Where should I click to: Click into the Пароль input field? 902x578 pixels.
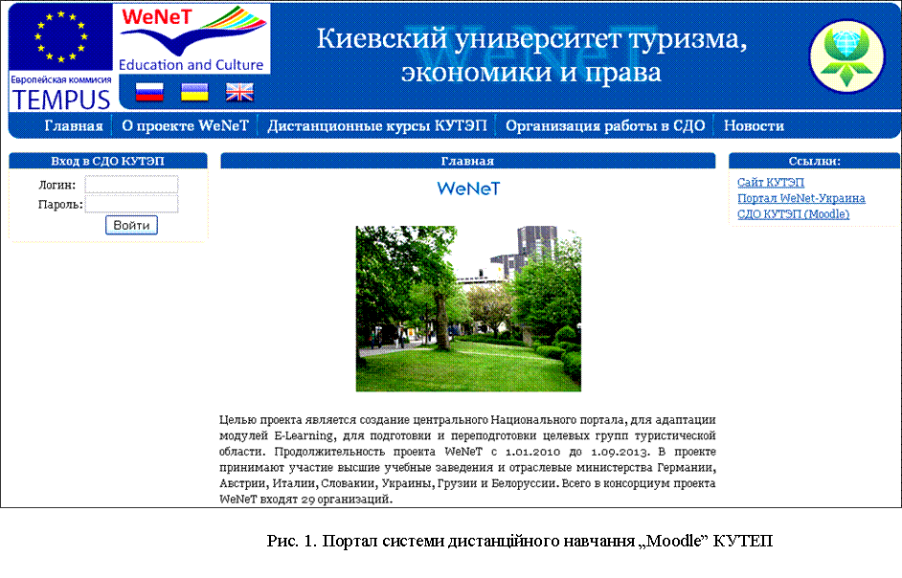pos(132,204)
